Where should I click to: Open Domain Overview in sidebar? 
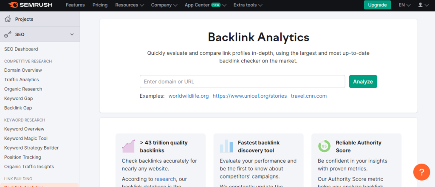[x=23, y=70]
